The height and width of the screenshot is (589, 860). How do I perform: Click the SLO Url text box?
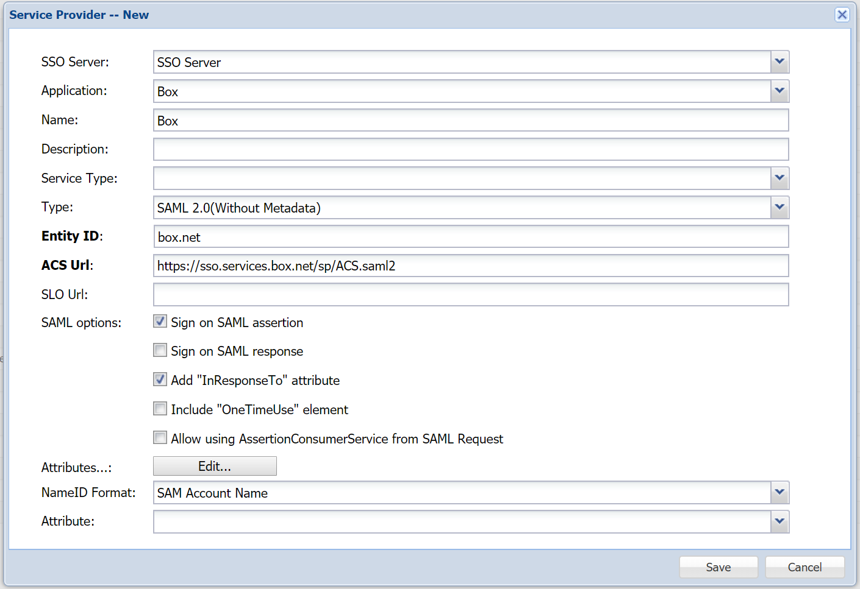[x=470, y=295]
